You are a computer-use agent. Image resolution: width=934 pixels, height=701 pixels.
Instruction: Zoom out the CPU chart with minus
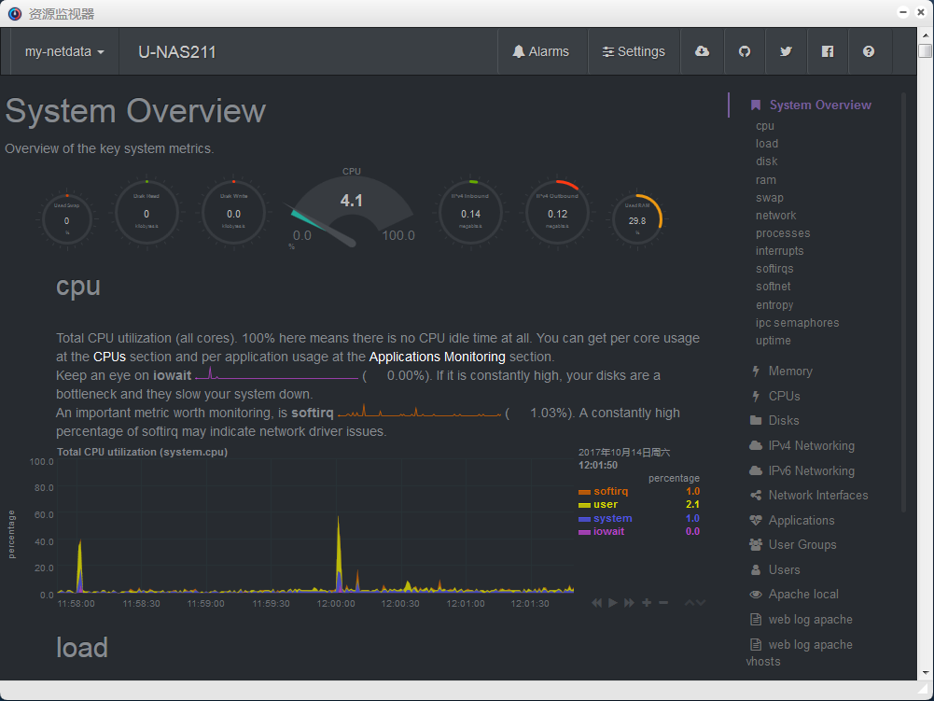coord(663,603)
